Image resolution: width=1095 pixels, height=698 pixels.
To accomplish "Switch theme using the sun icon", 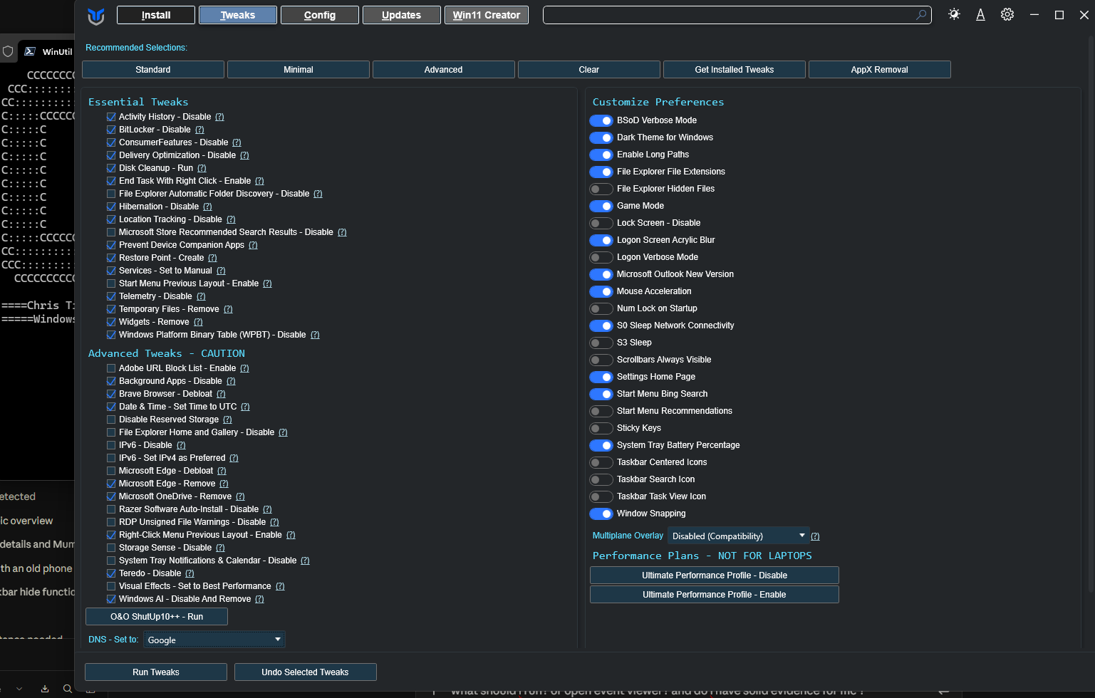I will pos(954,14).
